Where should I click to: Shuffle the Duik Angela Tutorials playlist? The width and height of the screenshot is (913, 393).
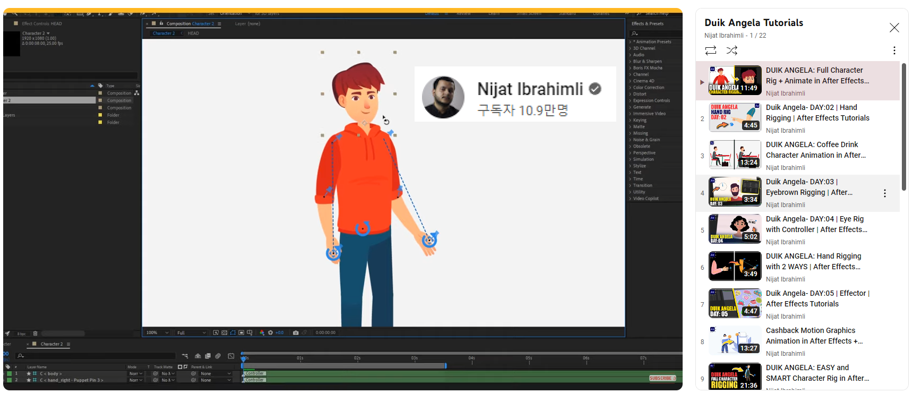pyautogui.click(x=732, y=50)
